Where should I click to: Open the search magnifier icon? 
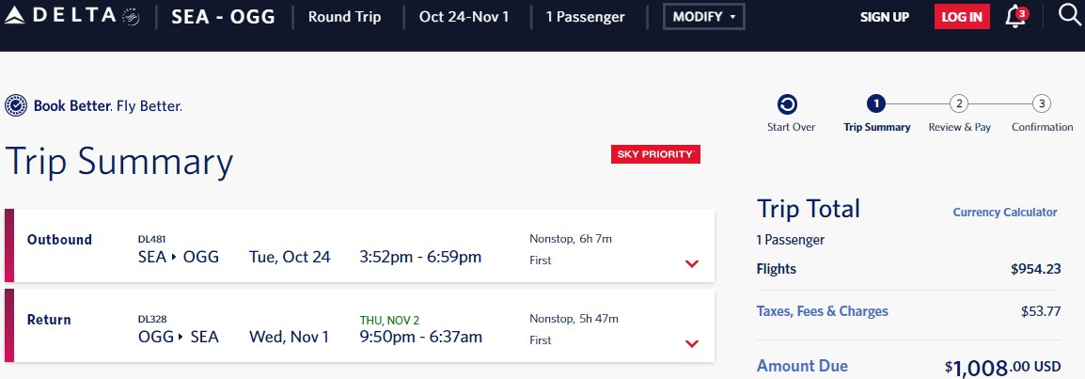(x=1070, y=14)
